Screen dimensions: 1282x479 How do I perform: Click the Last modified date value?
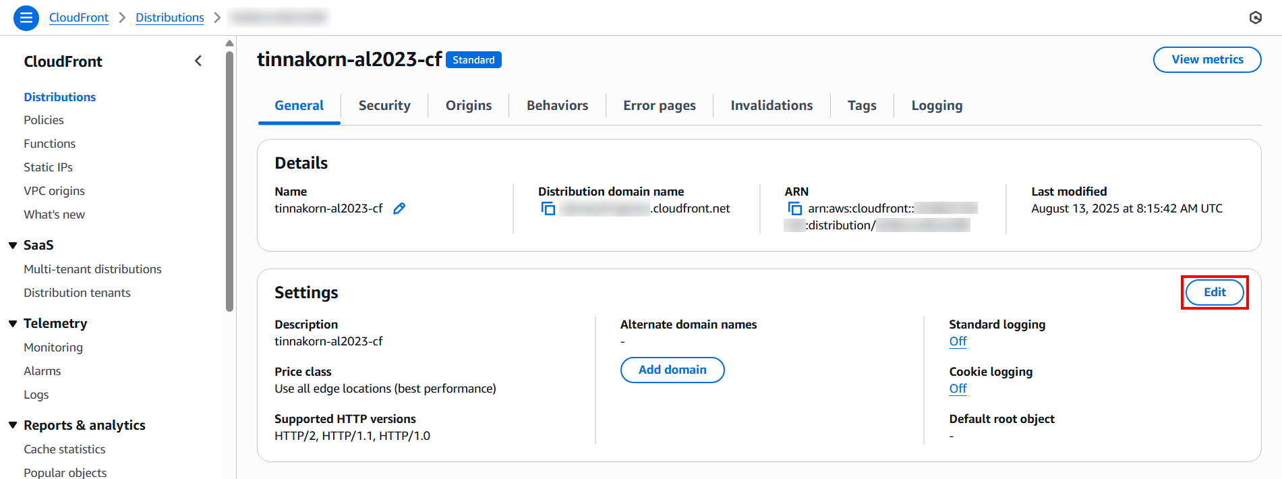1127,208
